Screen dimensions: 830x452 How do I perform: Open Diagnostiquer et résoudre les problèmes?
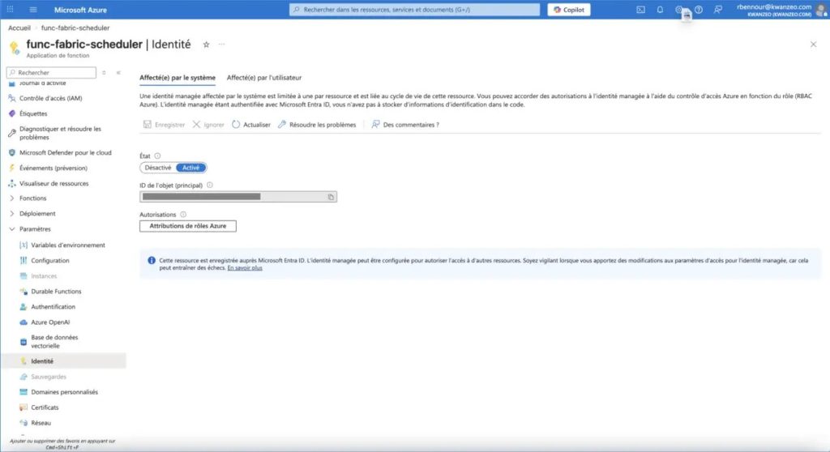coord(60,133)
